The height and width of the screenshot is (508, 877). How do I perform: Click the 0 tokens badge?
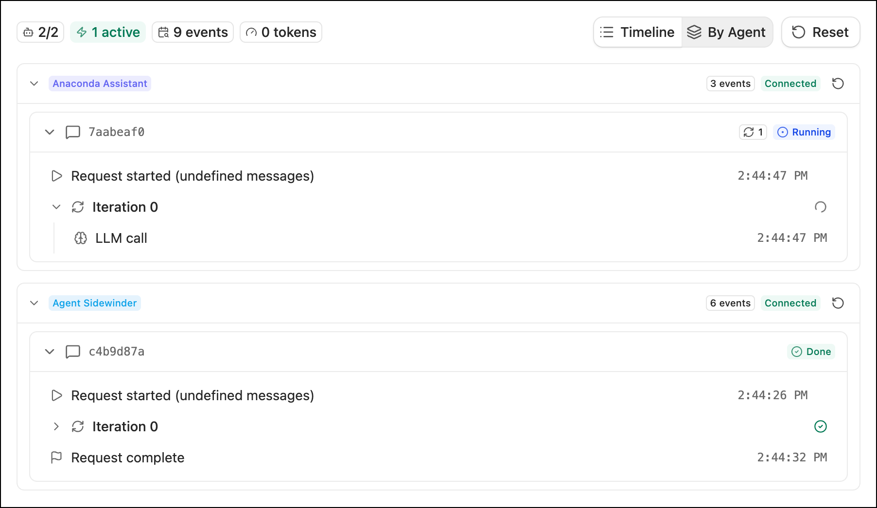point(281,32)
